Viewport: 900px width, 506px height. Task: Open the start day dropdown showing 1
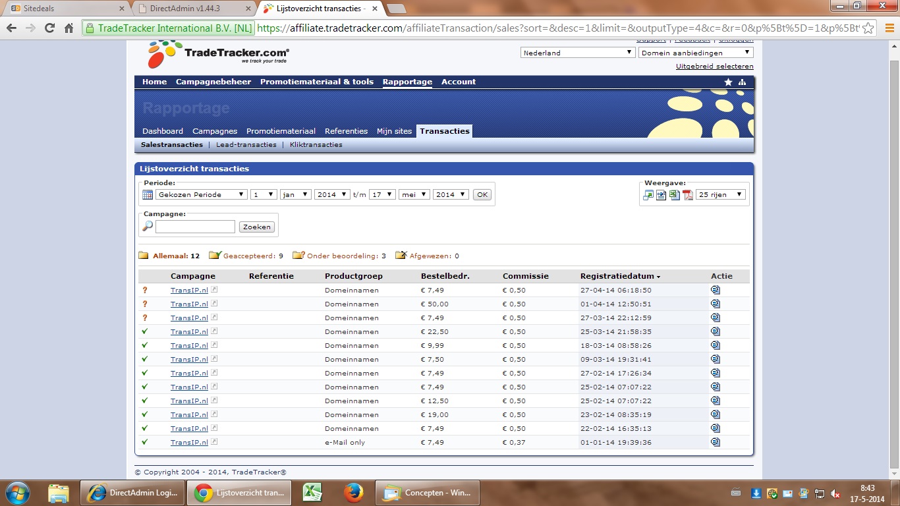click(264, 194)
